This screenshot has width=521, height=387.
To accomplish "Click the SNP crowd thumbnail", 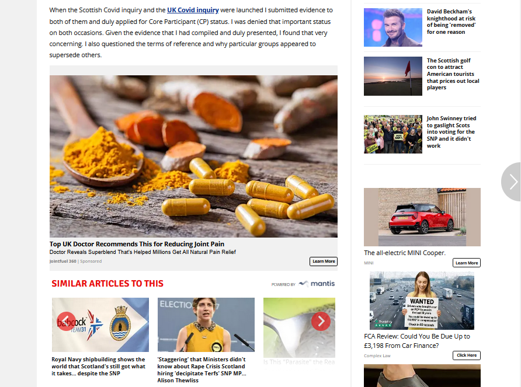I will [393, 134].
